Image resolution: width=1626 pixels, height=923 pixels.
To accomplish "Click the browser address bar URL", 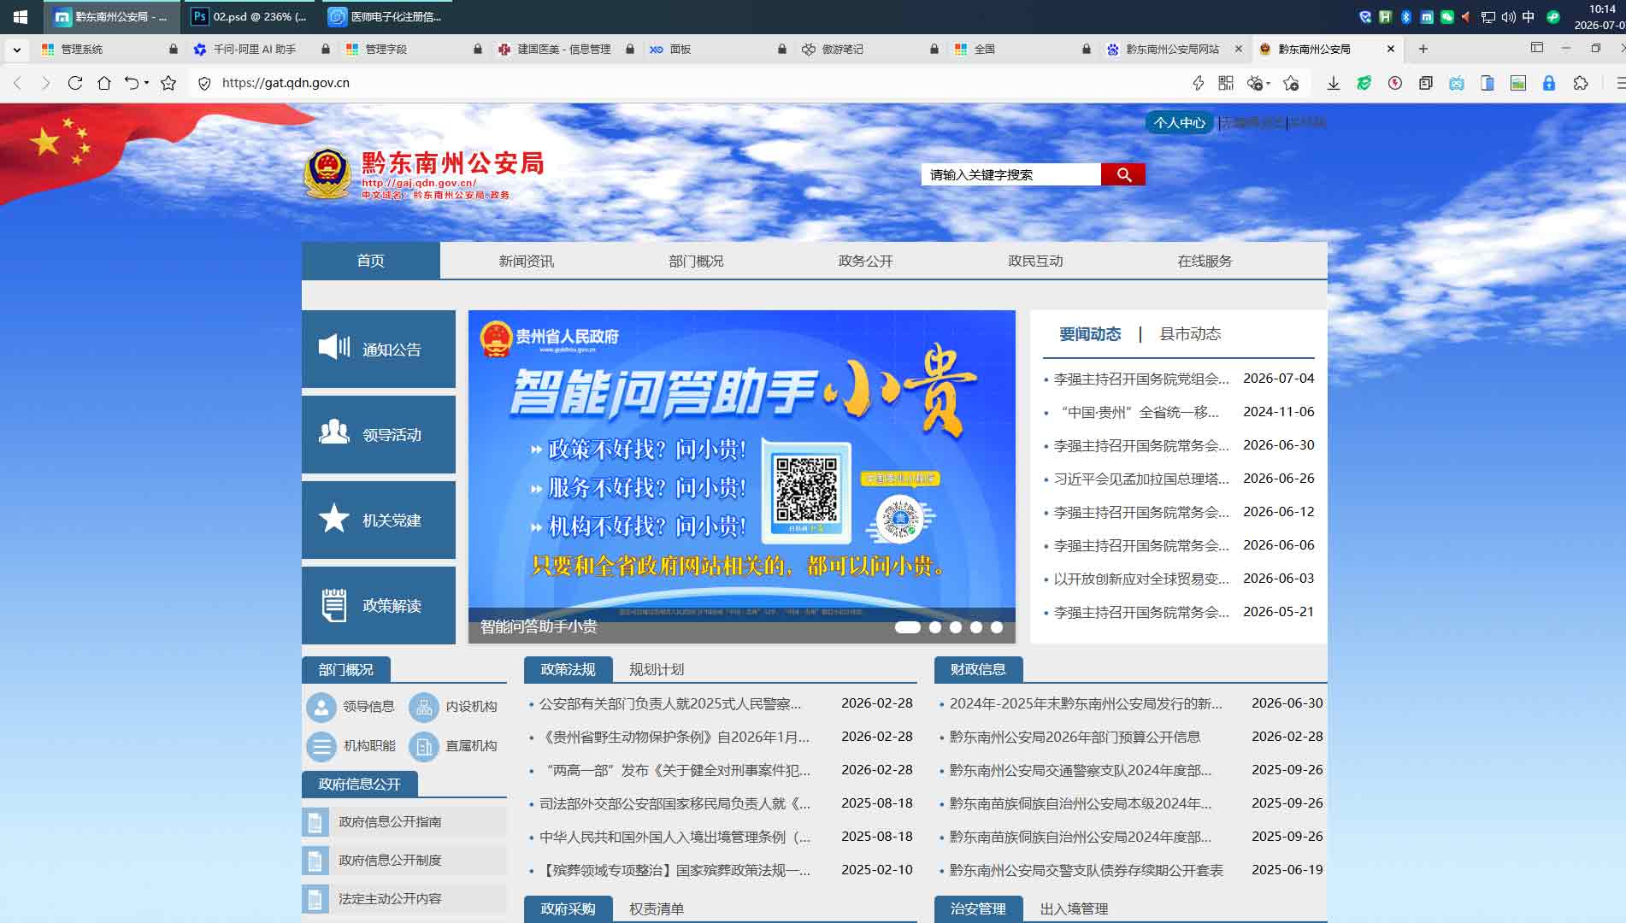I will pyautogui.click(x=286, y=83).
